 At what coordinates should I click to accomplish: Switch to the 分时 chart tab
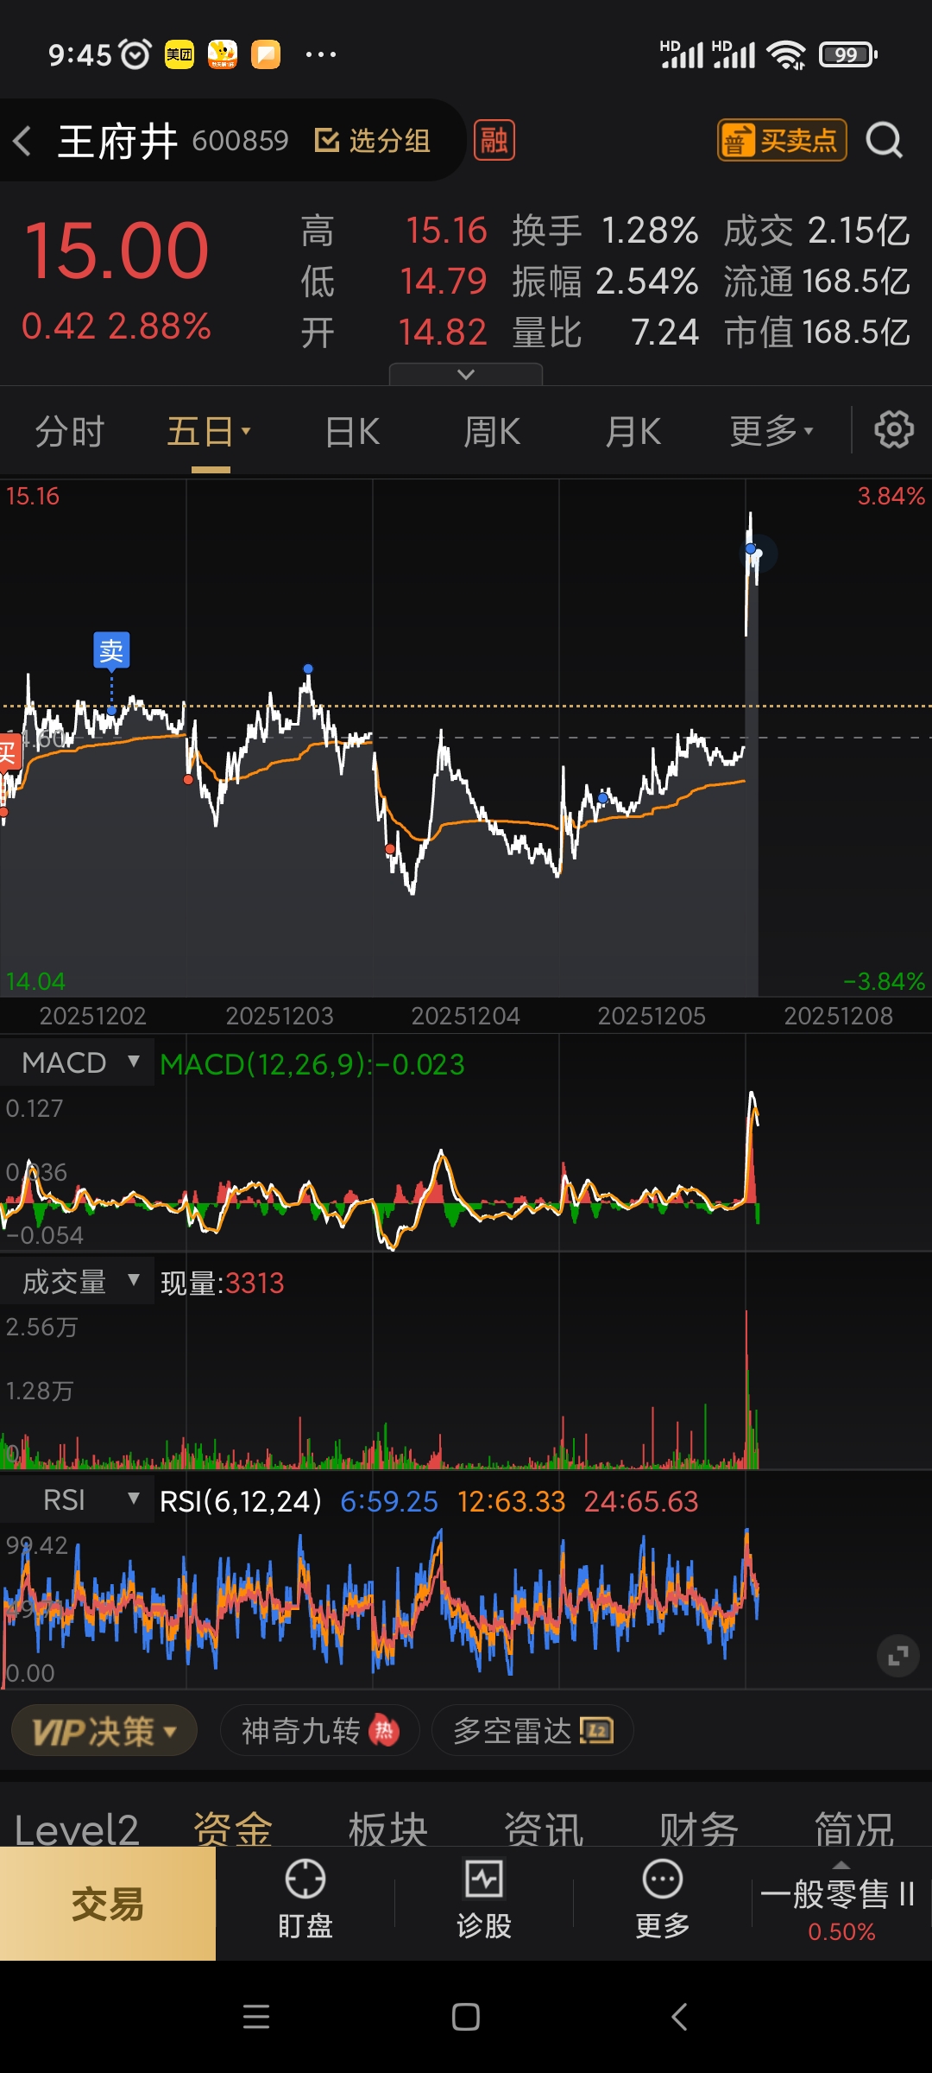[69, 431]
